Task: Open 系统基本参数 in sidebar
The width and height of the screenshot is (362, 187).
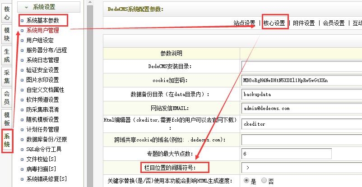Action: click(43, 21)
